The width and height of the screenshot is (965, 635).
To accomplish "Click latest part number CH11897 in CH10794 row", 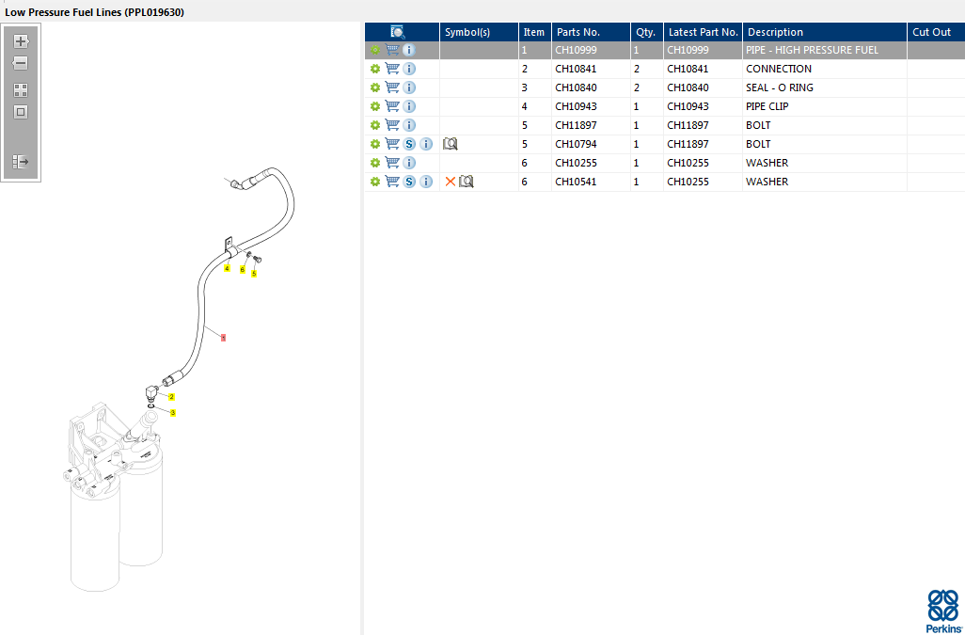I will [688, 144].
